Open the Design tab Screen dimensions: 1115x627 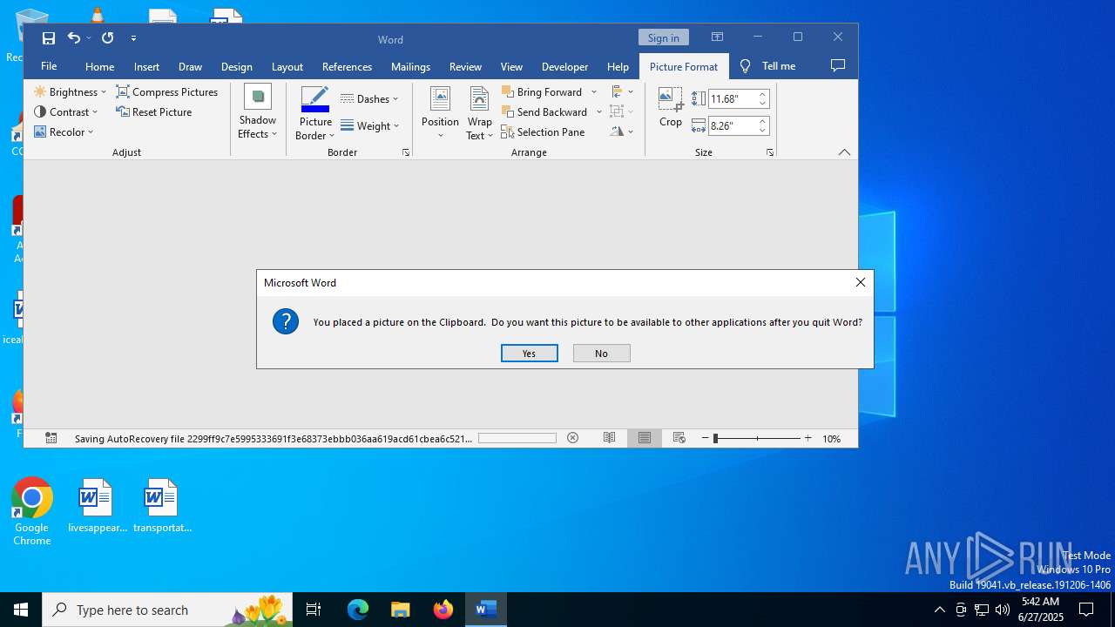pyautogui.click(x=236, y=66)
